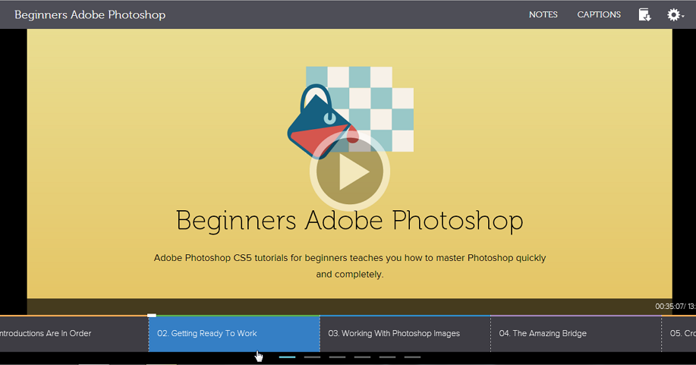Open the settings gear menu

tap(675, 14)
